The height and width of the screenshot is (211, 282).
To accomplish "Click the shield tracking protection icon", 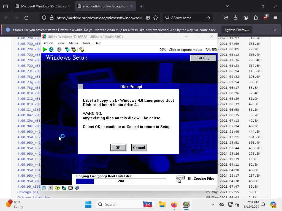I will coord(44,18).
